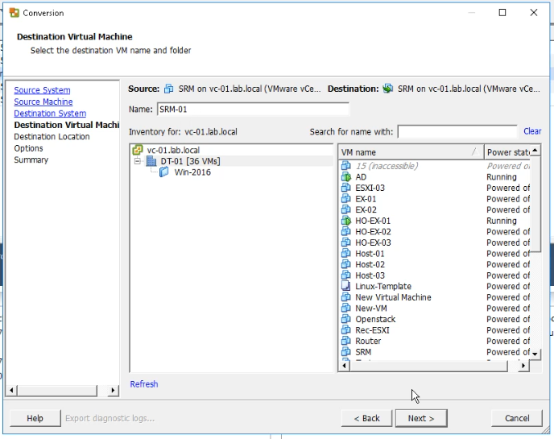
Task: Select the Summary step
Action: coord(31,160)
